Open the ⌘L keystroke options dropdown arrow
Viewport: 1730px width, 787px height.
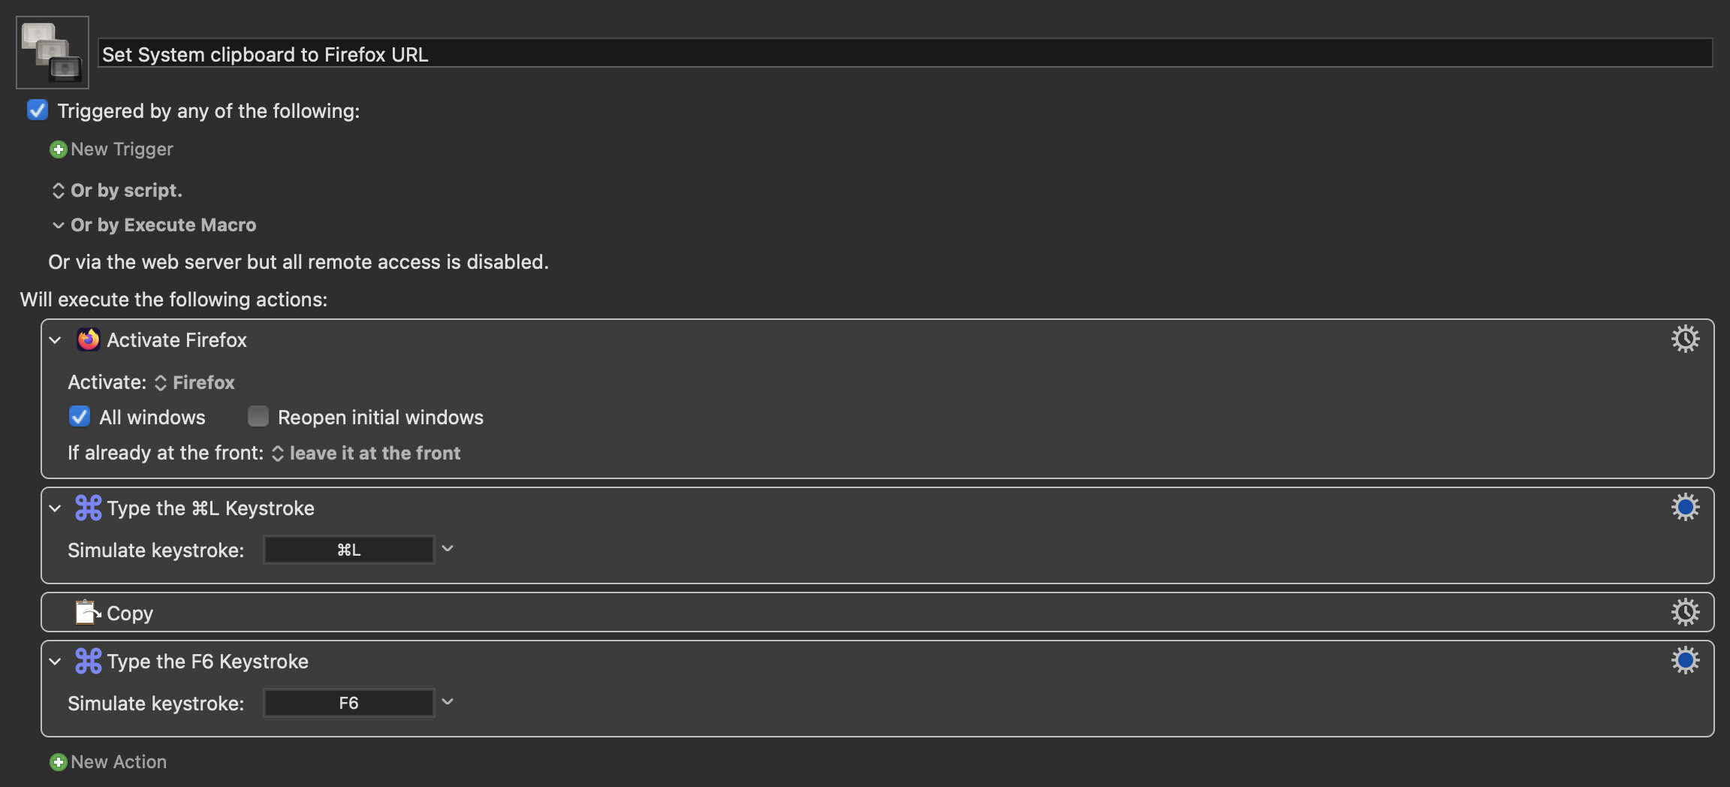click(448, 549)
